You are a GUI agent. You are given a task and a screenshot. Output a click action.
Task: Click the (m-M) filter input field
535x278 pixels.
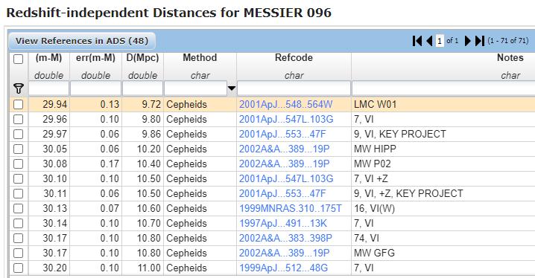[48, 88]
